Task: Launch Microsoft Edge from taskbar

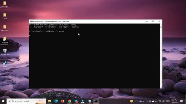Action: click(56, 101)
